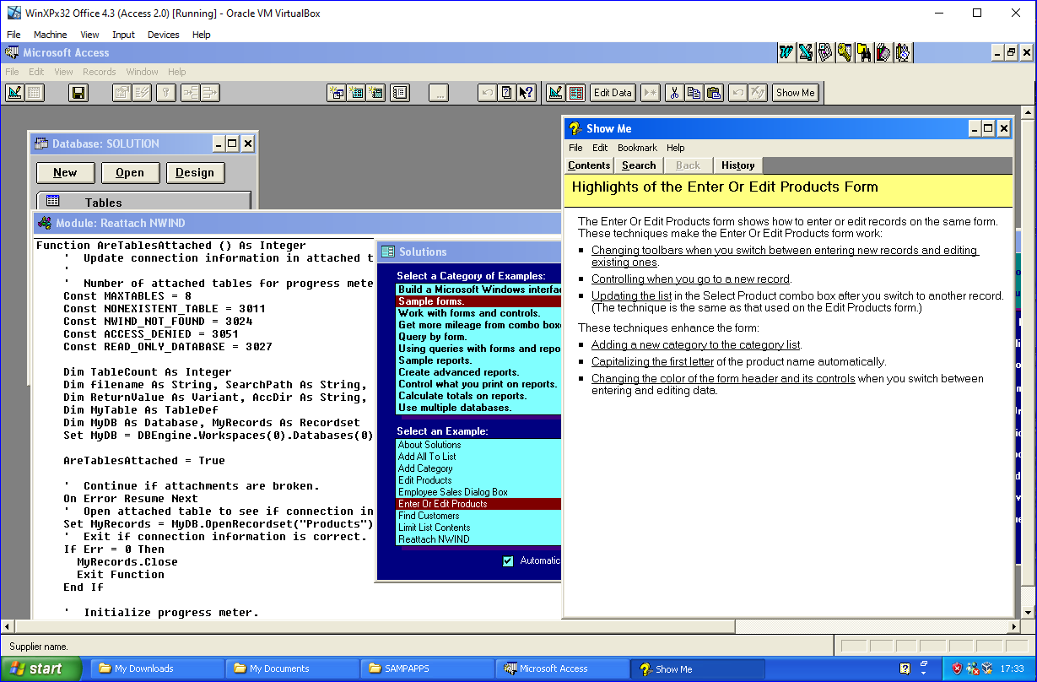1037x682 pixels.
Task: Open link 'Controlling when you go to a new record'
Action: coord(691,279)
